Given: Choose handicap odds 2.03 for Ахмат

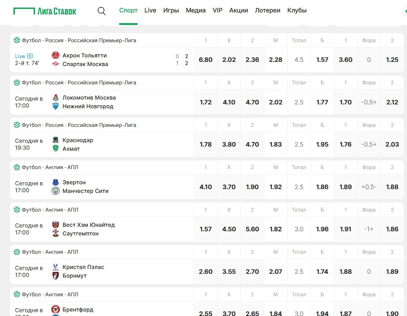Looking at the screenshot, I should (x=392, y=145).
